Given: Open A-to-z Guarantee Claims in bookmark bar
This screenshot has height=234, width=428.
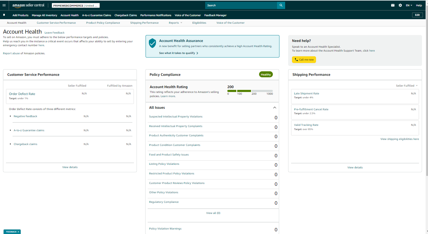Looking at the screenshot, I should point(96,15).
